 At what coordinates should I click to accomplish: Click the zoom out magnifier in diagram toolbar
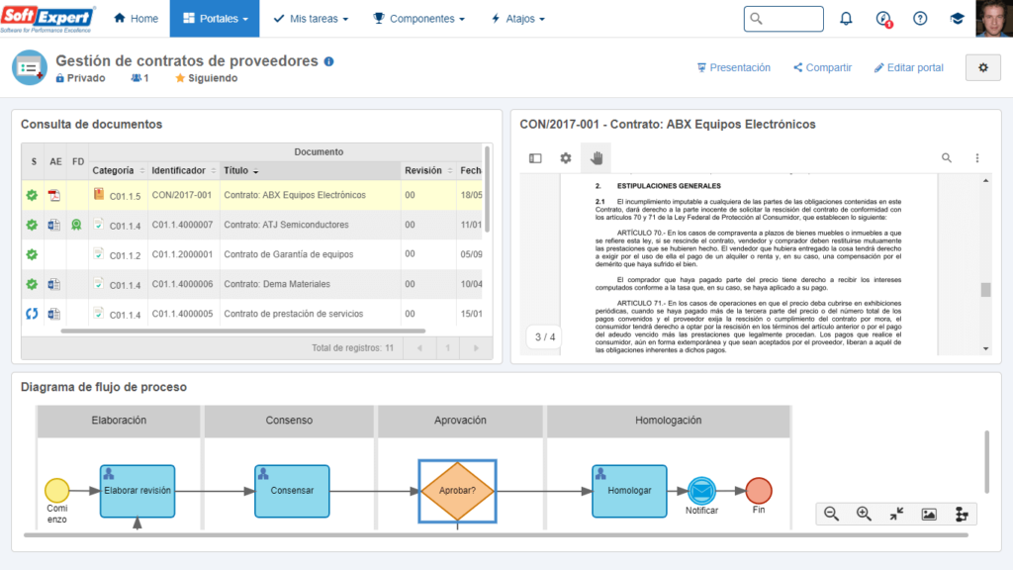831,514
